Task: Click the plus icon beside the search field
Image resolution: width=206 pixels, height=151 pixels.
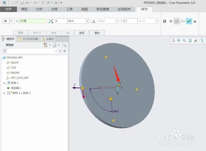Action: click(65, 51)
